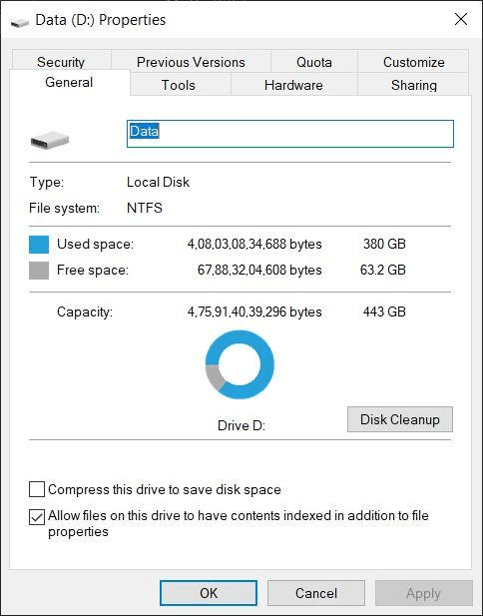This screenshot has width=483, height=616.
Task: Close the Data (D:) Properties dialog
Action: [x=461, y=19]
